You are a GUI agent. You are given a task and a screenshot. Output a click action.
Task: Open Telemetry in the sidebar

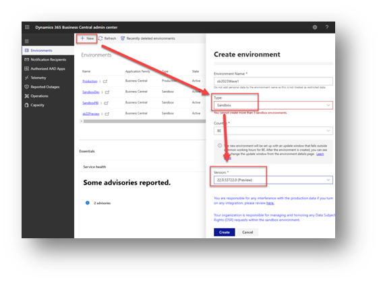48,77
